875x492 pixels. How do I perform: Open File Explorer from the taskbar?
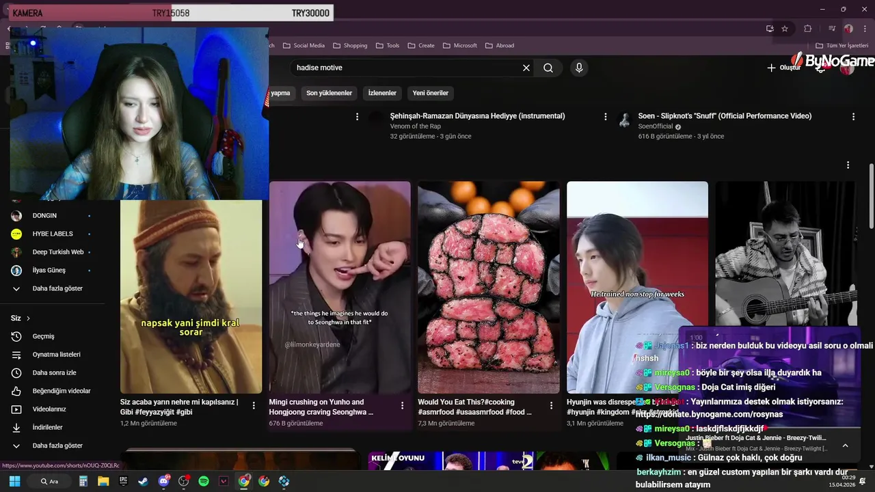point(103,481)
